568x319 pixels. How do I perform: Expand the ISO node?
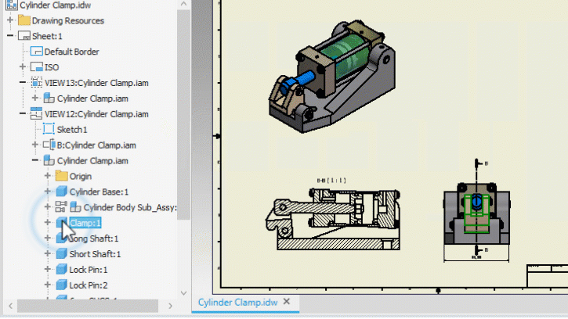pos(23,67)
